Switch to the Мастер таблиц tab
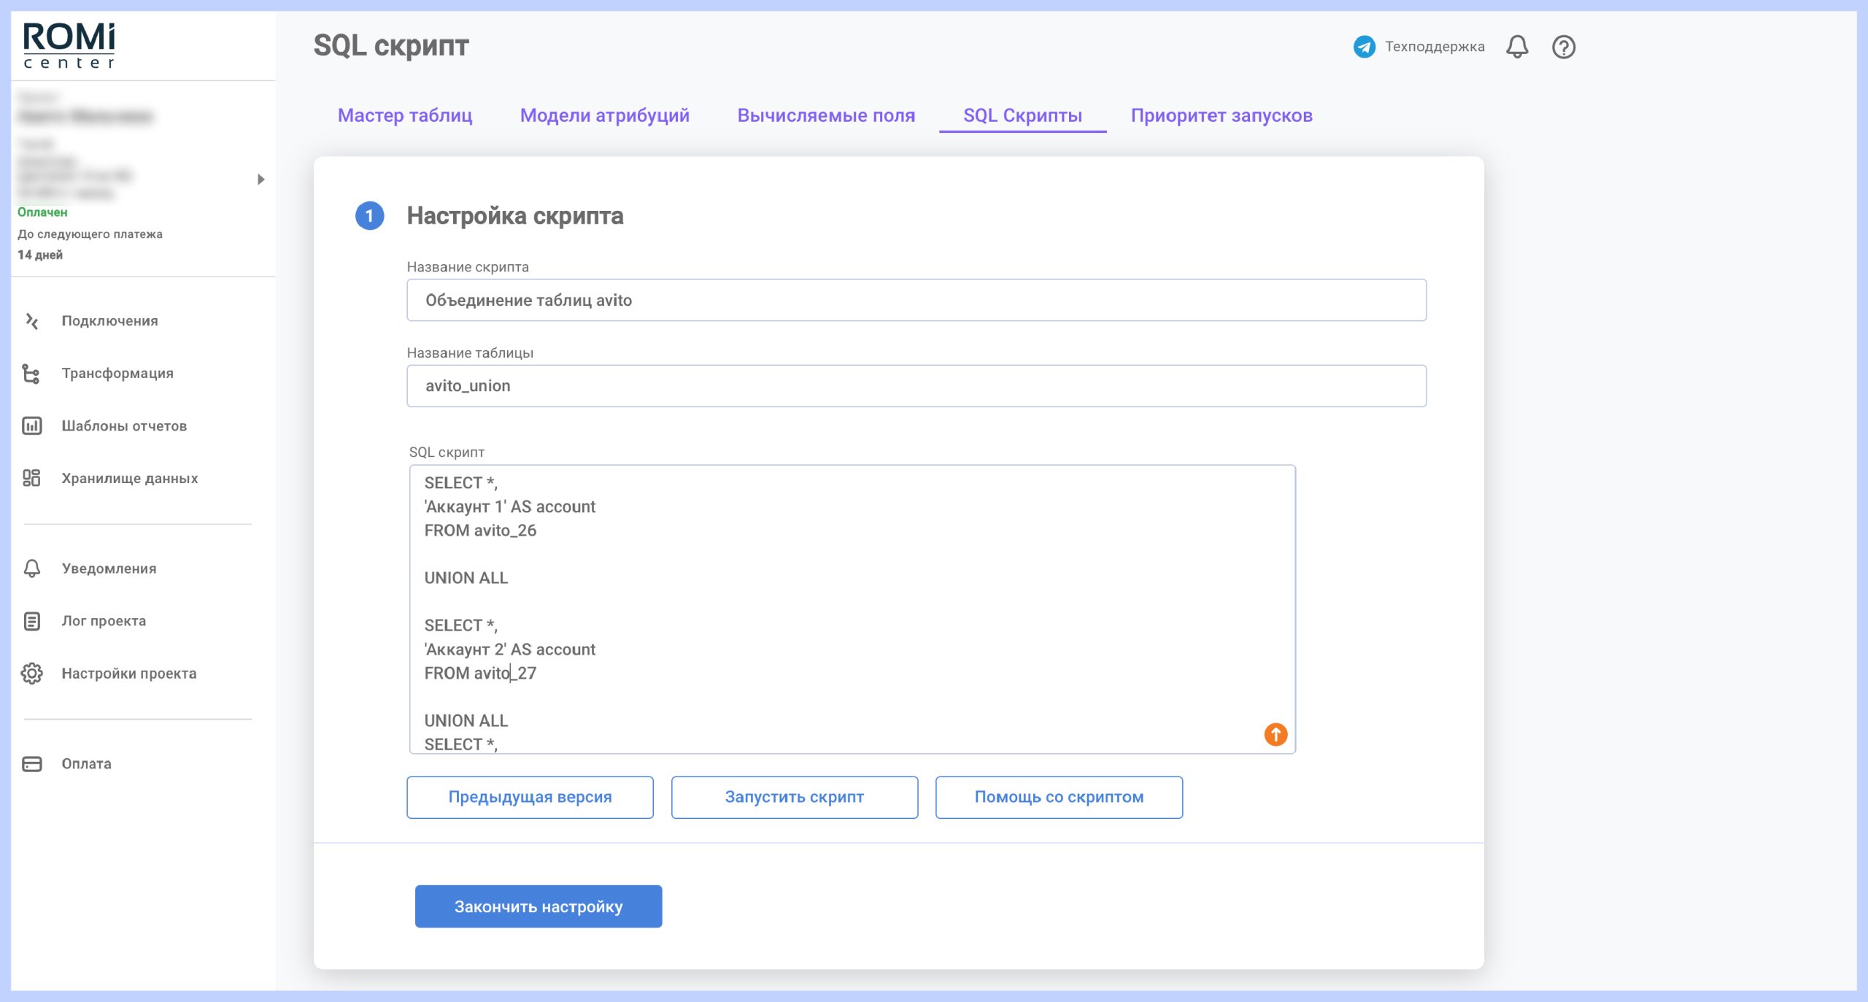This screenshot has width=1868, height=1002. [x=405, y=115]
